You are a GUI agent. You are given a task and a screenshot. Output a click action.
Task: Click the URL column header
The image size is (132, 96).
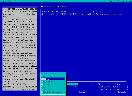coord(94,11)
